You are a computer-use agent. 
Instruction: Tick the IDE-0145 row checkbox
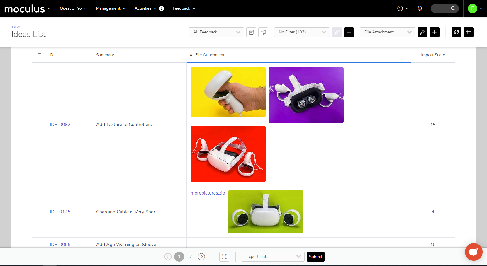pos(40,212)
